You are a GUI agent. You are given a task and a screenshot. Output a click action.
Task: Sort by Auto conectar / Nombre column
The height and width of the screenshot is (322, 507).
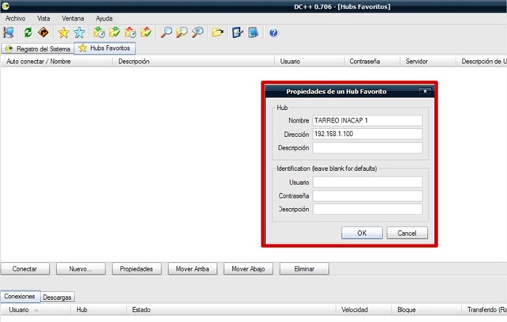click(x=56, y=62)
